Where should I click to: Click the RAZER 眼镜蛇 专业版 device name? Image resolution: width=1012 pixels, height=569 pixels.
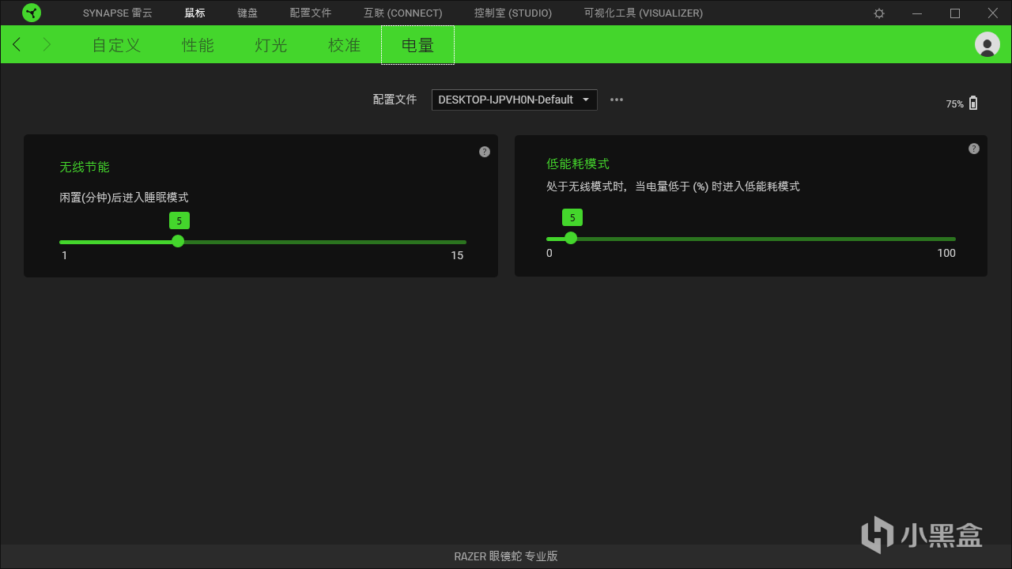pyautogui.click(x=506, y=556)
